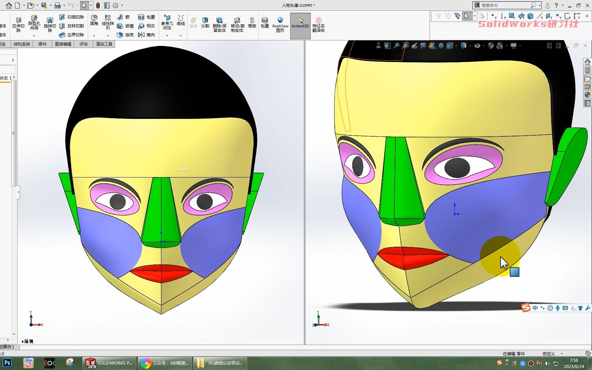Expand the 线性阵列 dropdown arrow
Viewport: 592px width, 370px height.
108,36
